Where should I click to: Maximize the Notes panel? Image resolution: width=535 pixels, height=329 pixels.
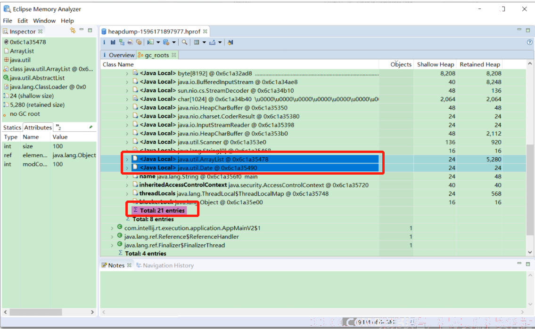[x=528, y=264]
